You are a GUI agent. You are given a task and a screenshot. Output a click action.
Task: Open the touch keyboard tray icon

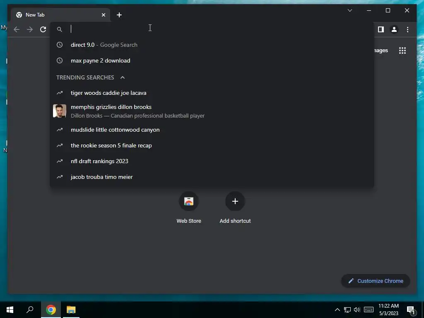click(x=369, y=310)
